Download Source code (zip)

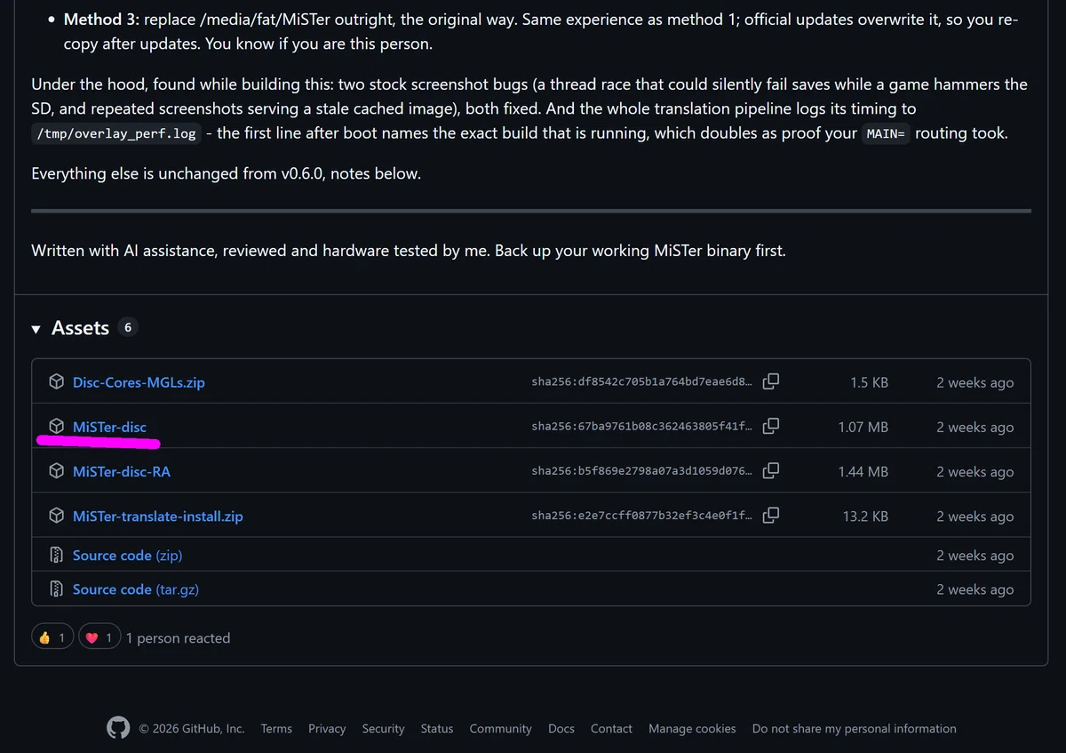127,555
